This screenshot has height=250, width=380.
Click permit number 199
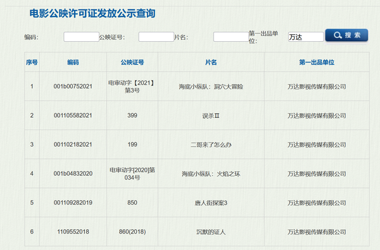pos(132,145)
